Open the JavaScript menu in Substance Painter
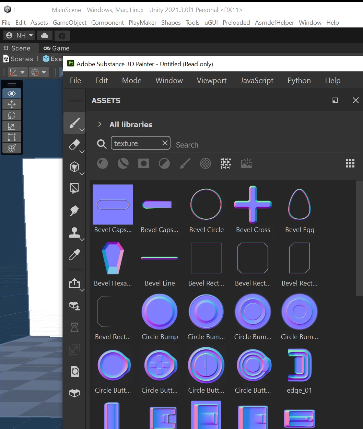 point(257,80)
